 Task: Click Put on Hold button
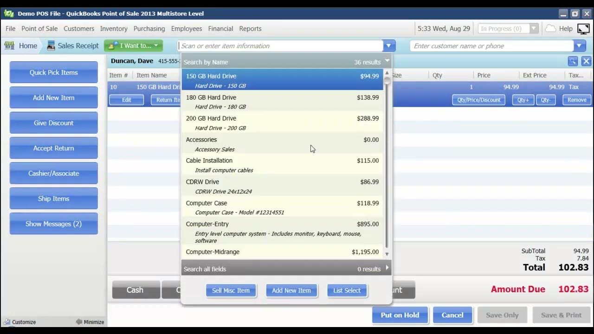[x=400, y=315]
